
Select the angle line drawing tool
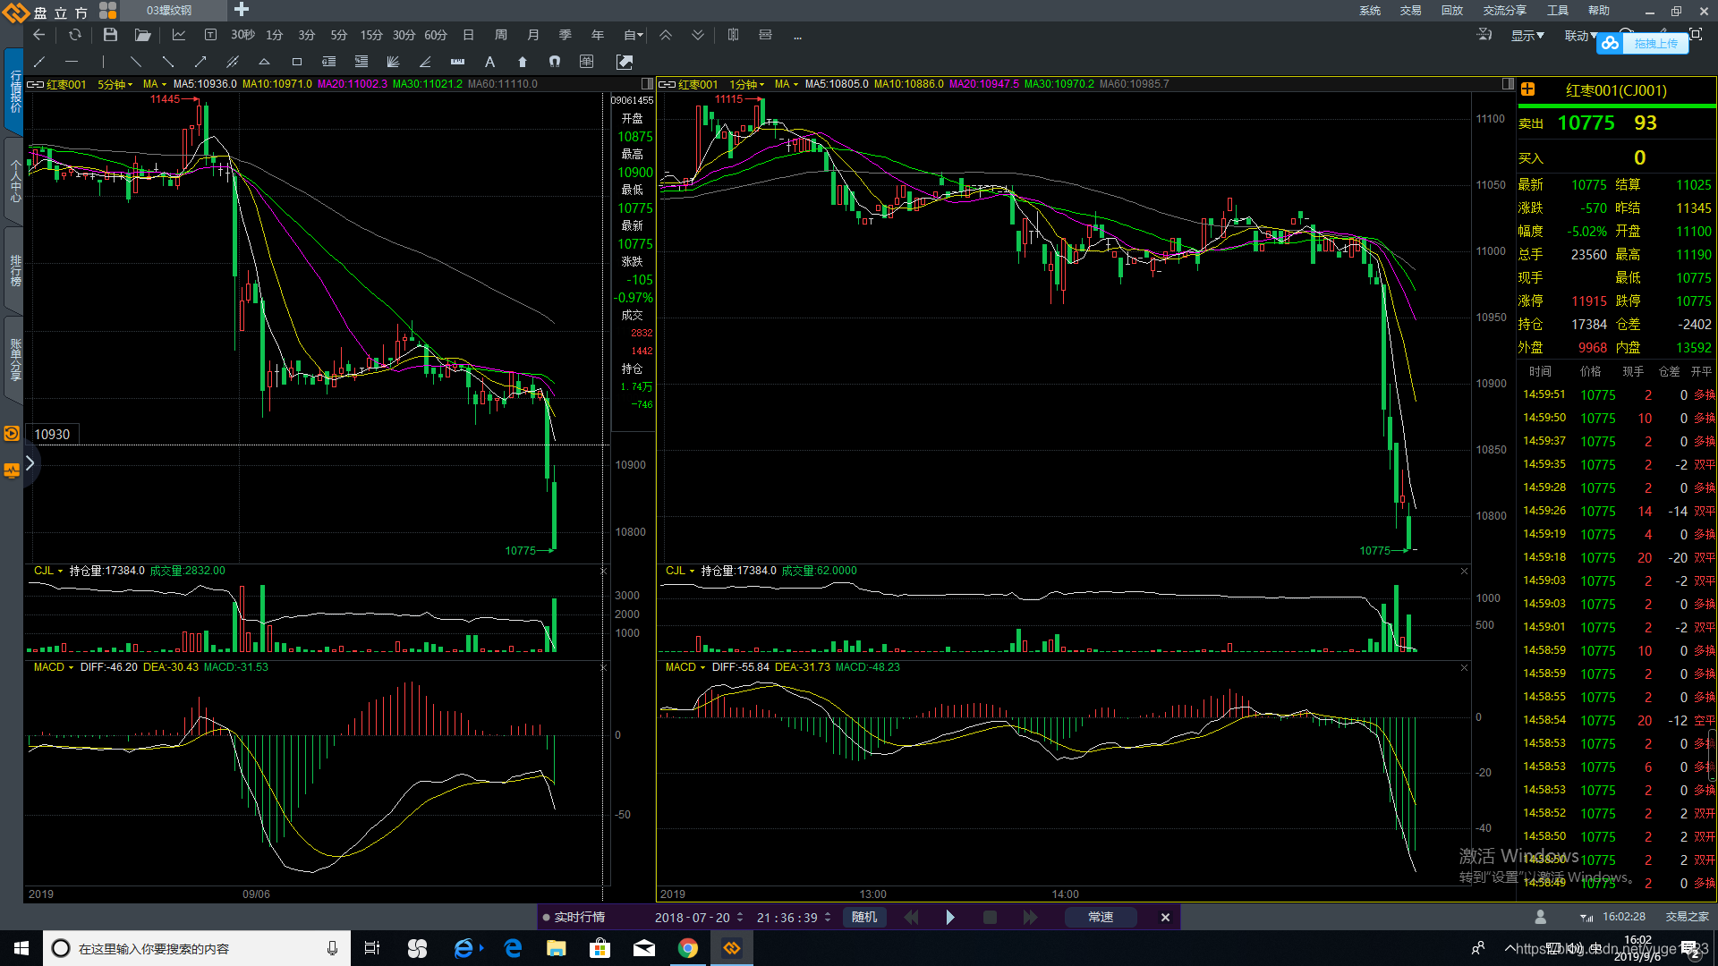click(x=425, y=62)
